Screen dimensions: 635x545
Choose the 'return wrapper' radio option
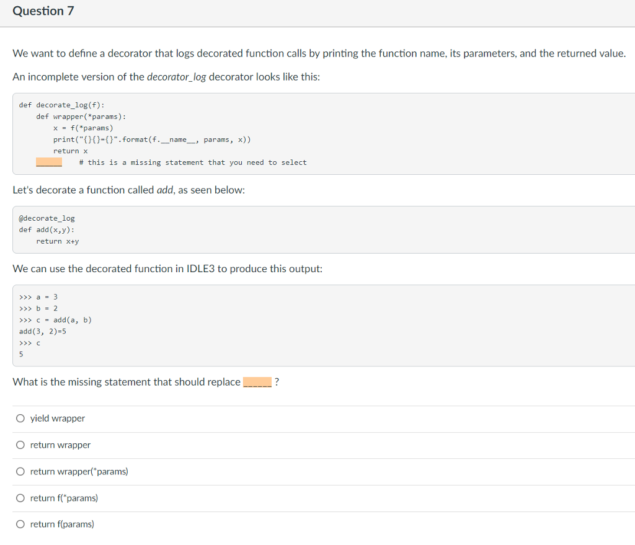pyautogui.click(x=21, y=445)
